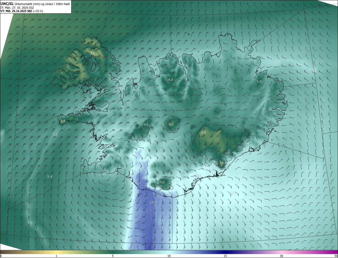Click the yellow colorbar segment above tick 1
This screenshot has width=338, height=258.
click(x=57, y=252)
